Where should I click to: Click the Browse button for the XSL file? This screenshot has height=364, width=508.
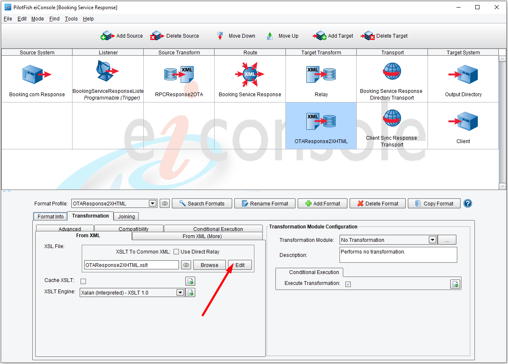tap(210, 265)
